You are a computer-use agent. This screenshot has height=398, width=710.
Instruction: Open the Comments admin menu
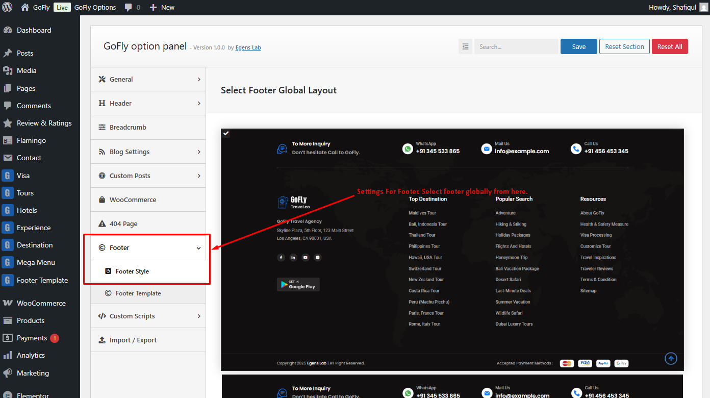(40, 106)
